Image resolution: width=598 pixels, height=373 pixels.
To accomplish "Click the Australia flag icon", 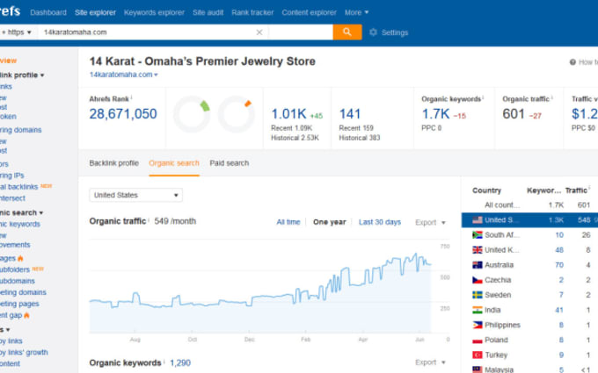I will [478, 265].
